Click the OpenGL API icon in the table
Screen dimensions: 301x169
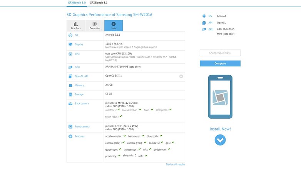(x=70, y=76)
